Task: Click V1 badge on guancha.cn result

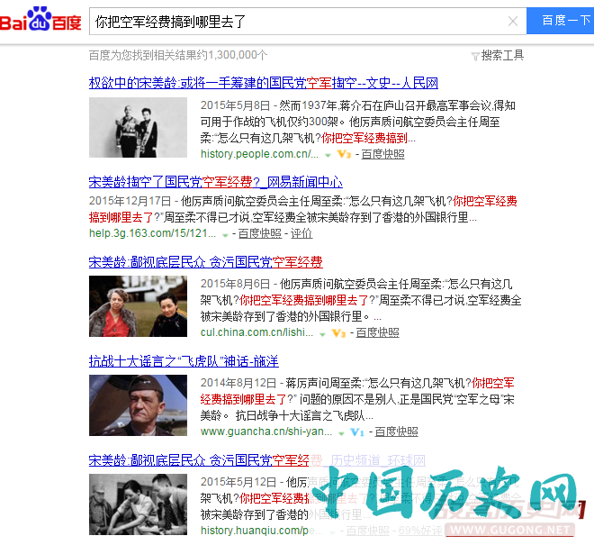Action: click(357, 431)
